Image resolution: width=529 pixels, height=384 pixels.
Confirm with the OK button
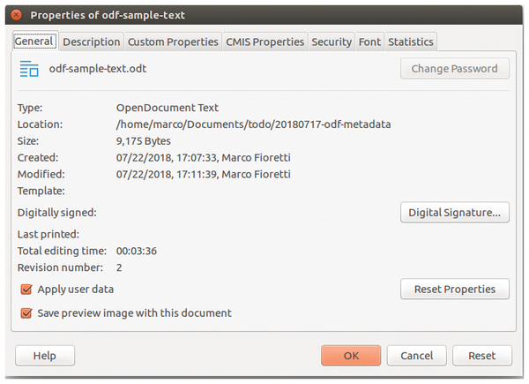pyautogui.click(x=351, y=356)
